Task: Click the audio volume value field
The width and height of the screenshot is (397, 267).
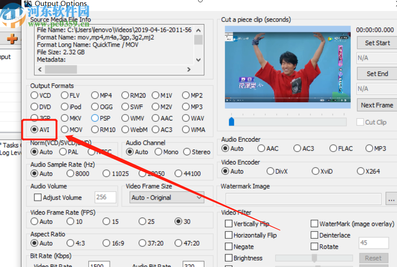Action: pos(105,197)
